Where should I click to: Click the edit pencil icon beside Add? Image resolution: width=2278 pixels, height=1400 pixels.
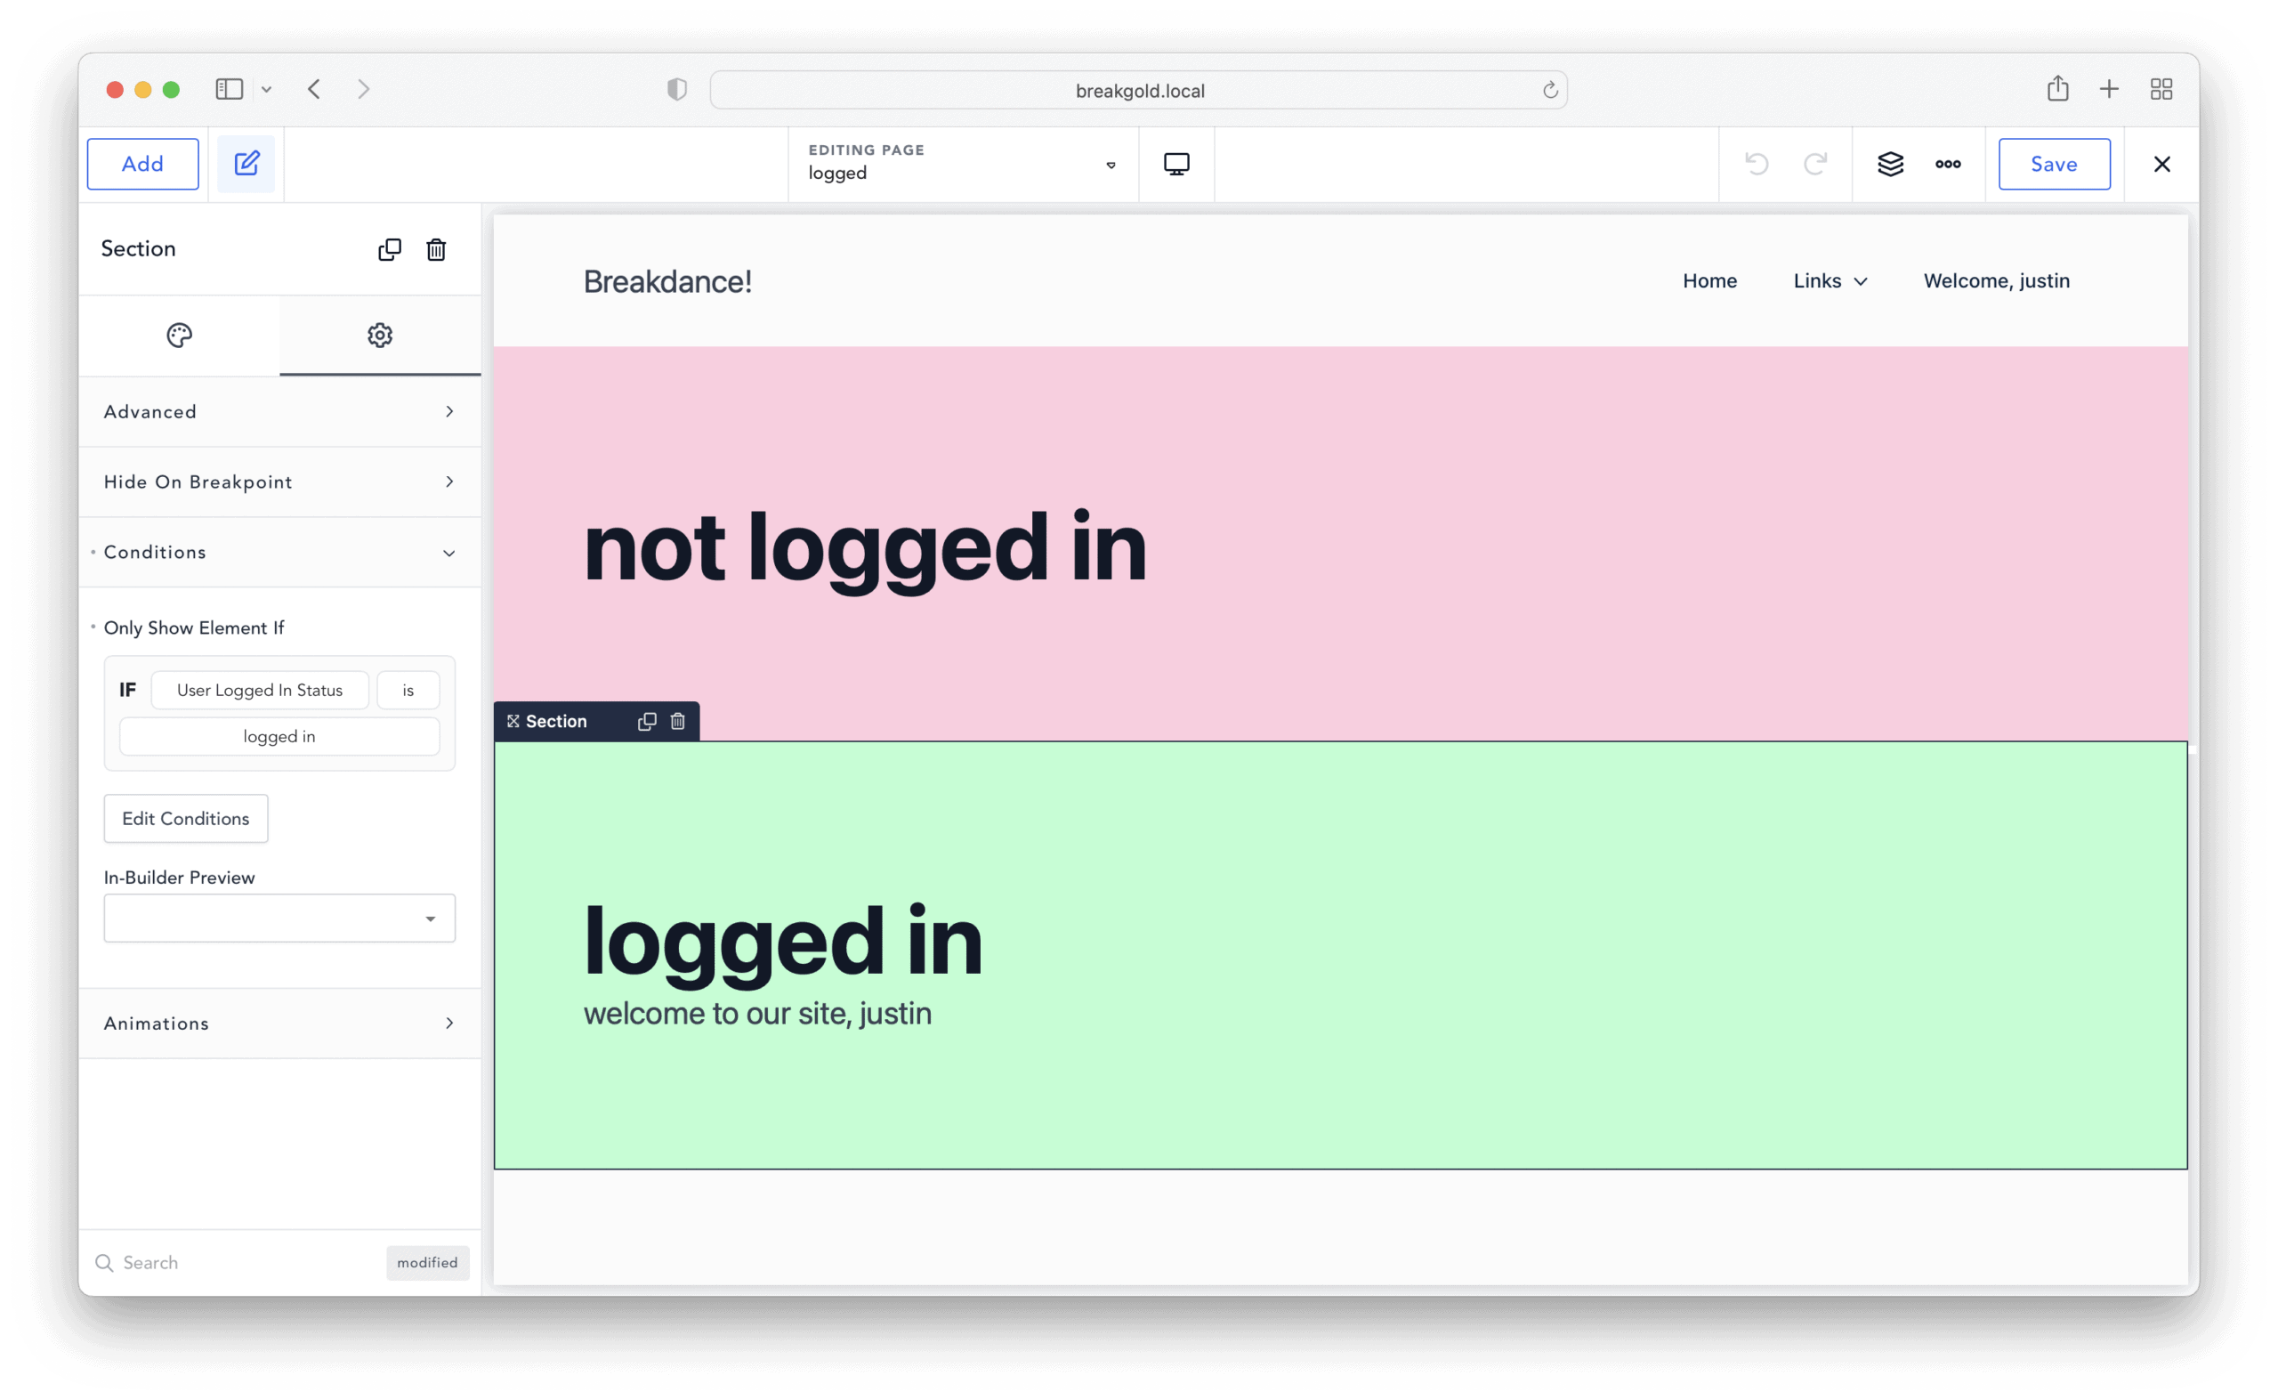click(246, 163)
